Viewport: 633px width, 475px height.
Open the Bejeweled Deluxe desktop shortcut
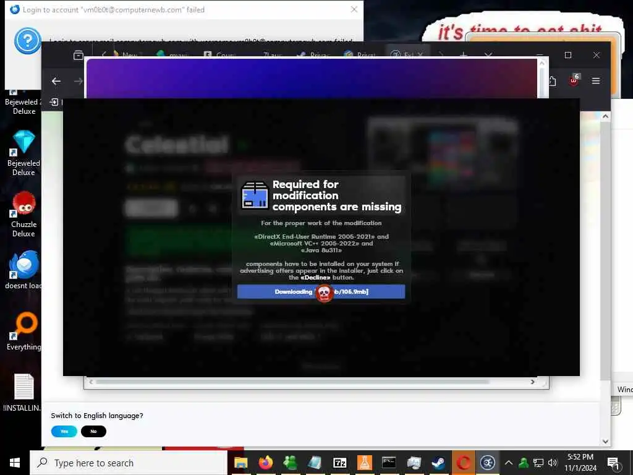coord(23,153)
